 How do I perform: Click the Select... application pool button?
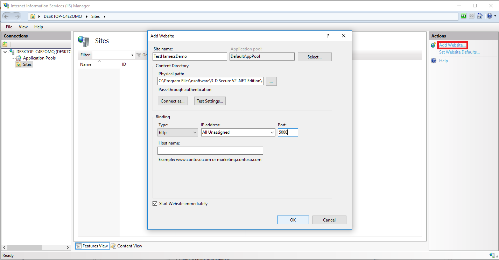315,57
